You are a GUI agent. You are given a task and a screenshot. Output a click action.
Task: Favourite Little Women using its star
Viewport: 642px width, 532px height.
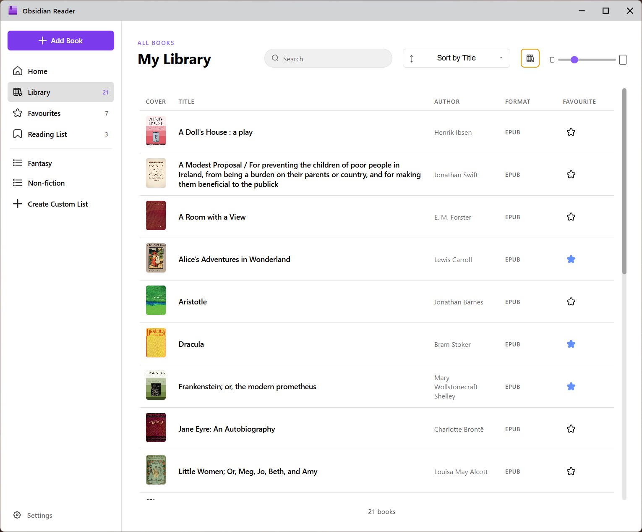click(x=571, y=471)
